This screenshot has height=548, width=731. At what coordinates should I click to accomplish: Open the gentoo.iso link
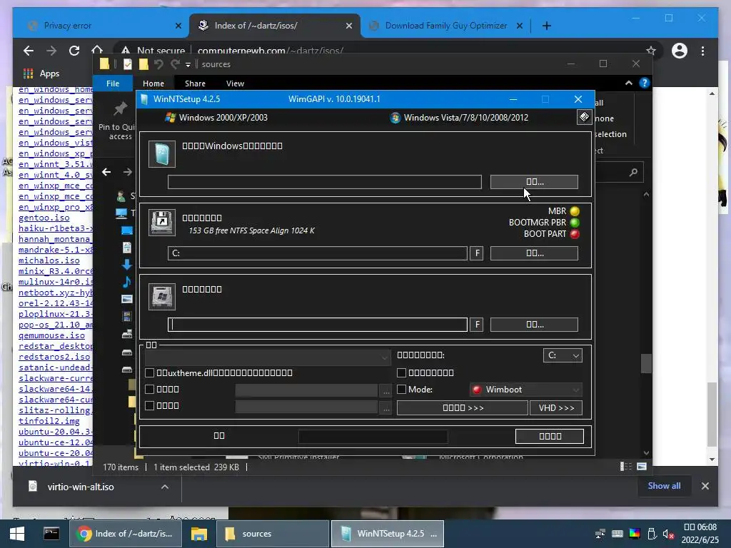pyautogui.click(x=44, y=218)
